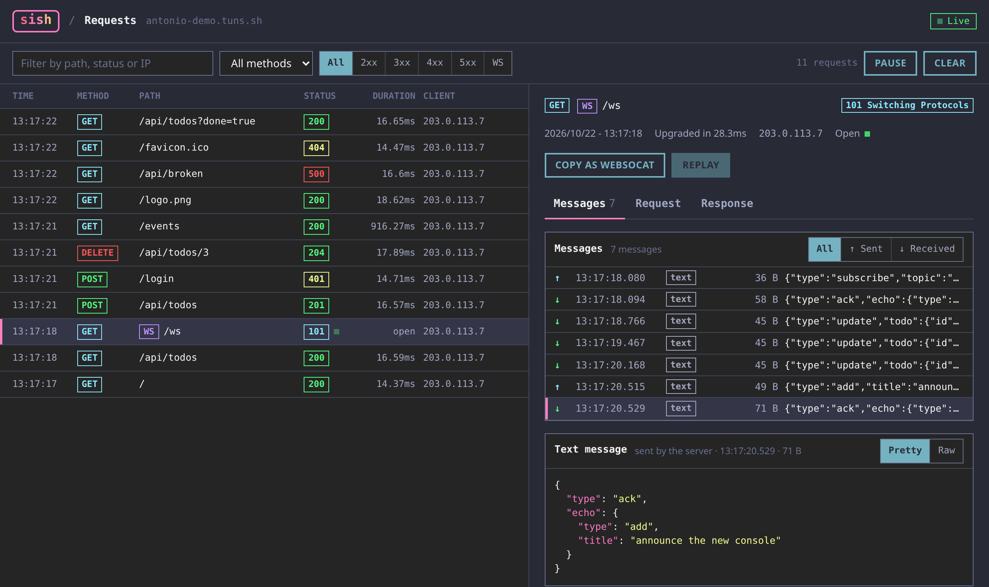Click sent arrow of 13:17:20.515 add message
Image resolution: width=989 pixels, height=587 pixels.
point(557,387)
